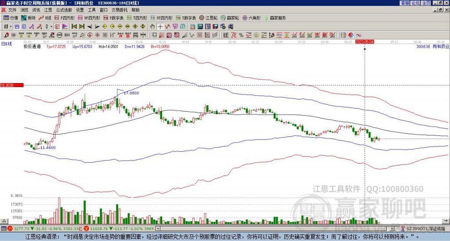The width and height of the screenshot is (450, 241).
Task: Click the horizontal scrollbar left arrow
Action: click(x=158, y=229)
